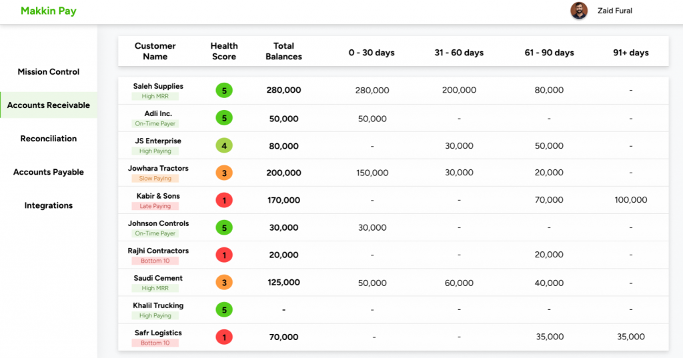Click the 91+ days column header
Image resolution: width=683 pixels, height=358 pixels.
coord(630,53)
